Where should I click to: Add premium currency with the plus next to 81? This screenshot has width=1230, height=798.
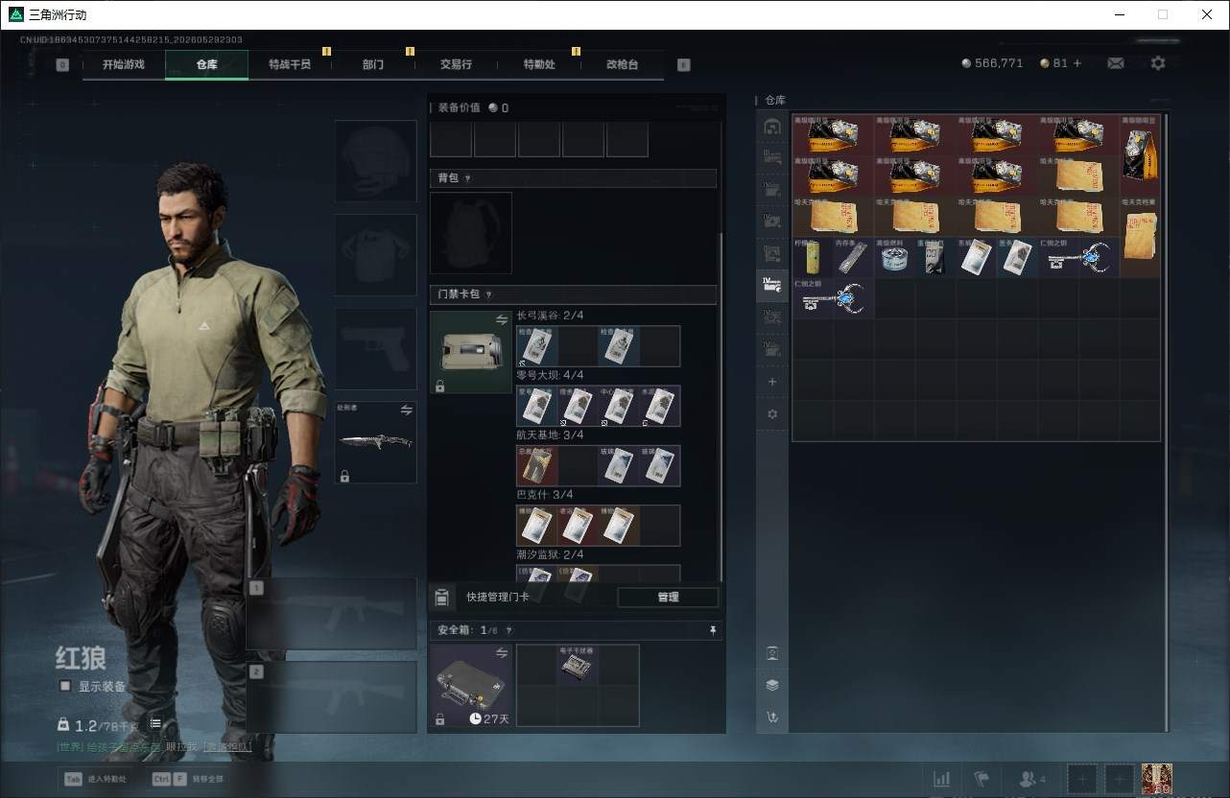coord(1077,63)
